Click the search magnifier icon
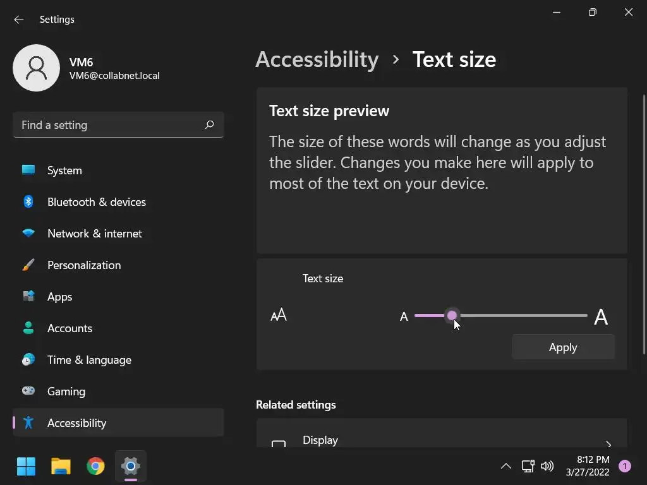 click(210, 125)
